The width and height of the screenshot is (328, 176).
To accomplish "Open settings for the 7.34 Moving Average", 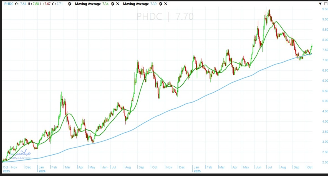I will [x=112, y=4].
